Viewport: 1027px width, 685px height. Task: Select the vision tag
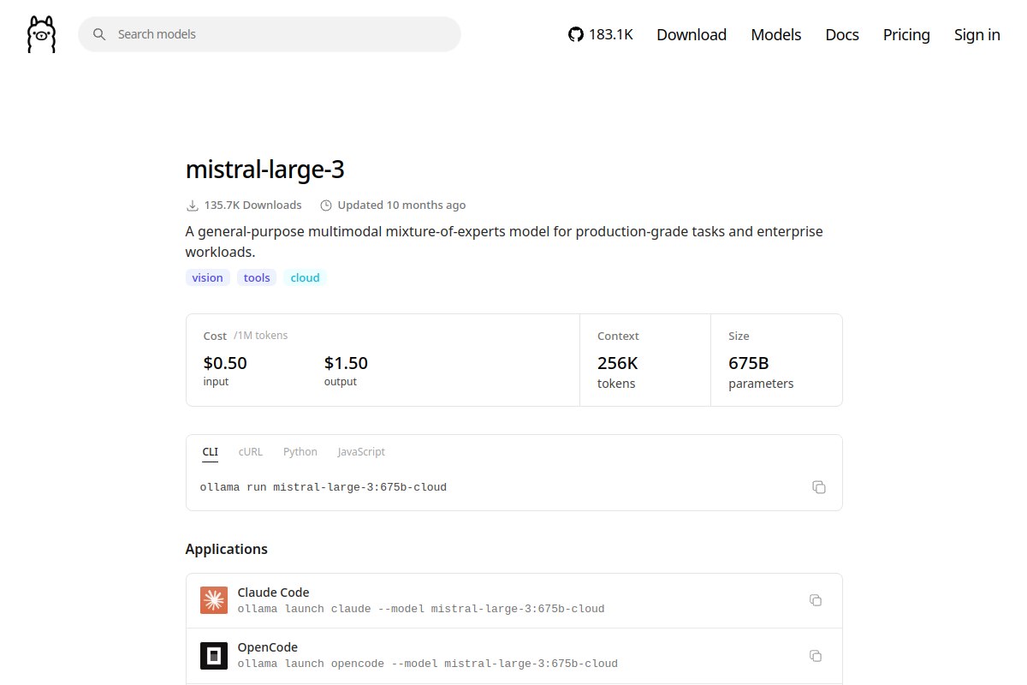point(208,277)
